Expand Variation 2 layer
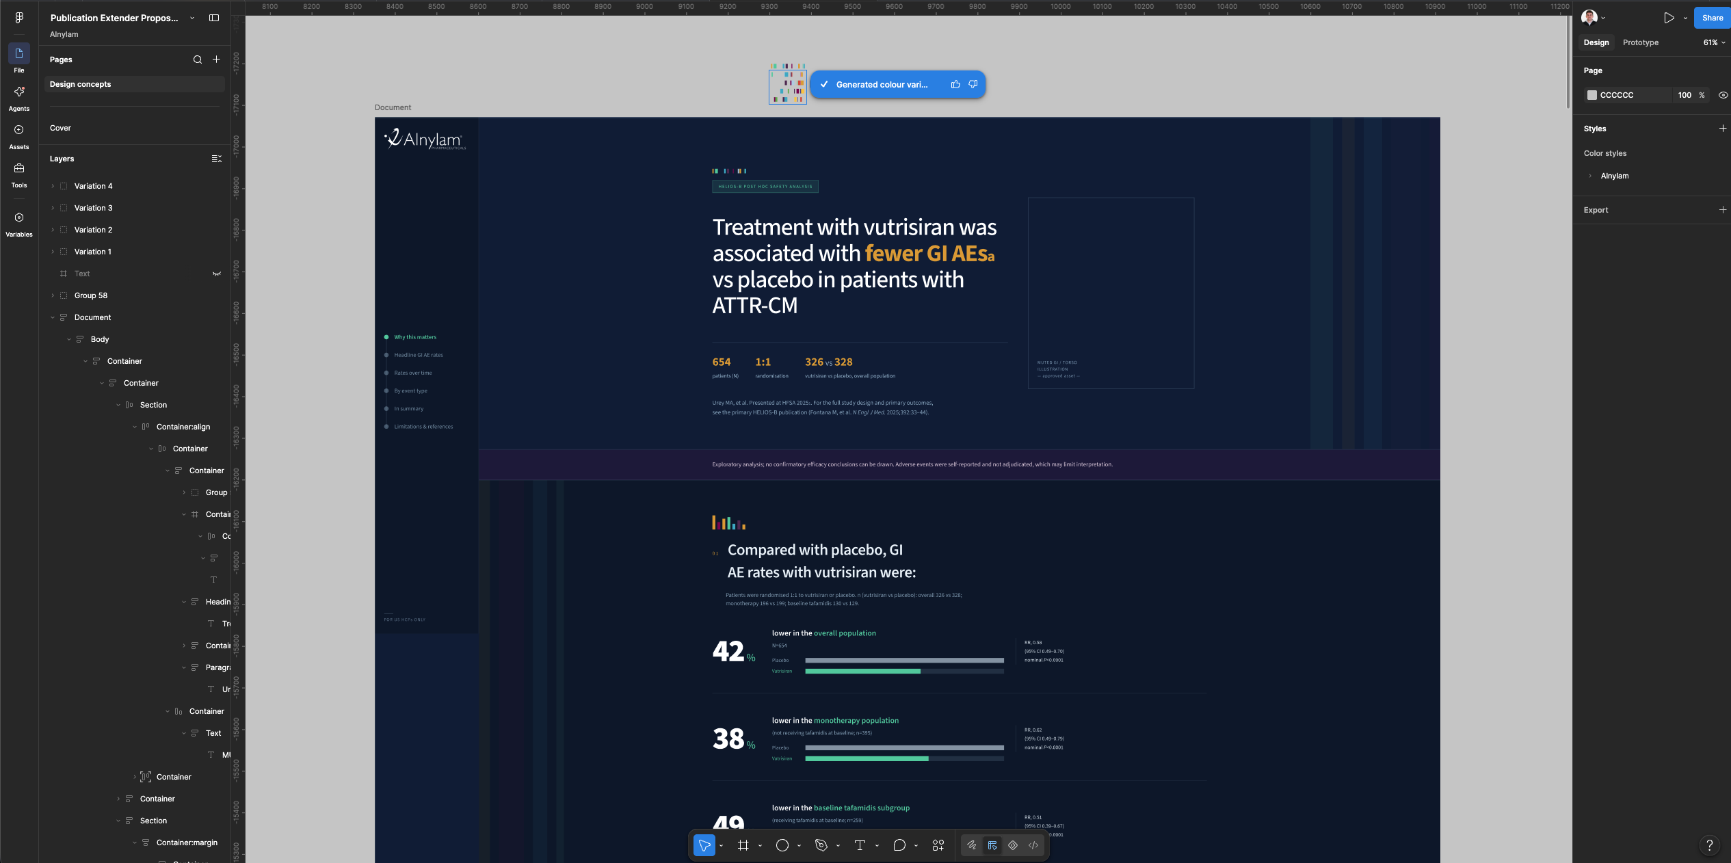The height and width of the screenshot is (863, 1731). (53, 230)
